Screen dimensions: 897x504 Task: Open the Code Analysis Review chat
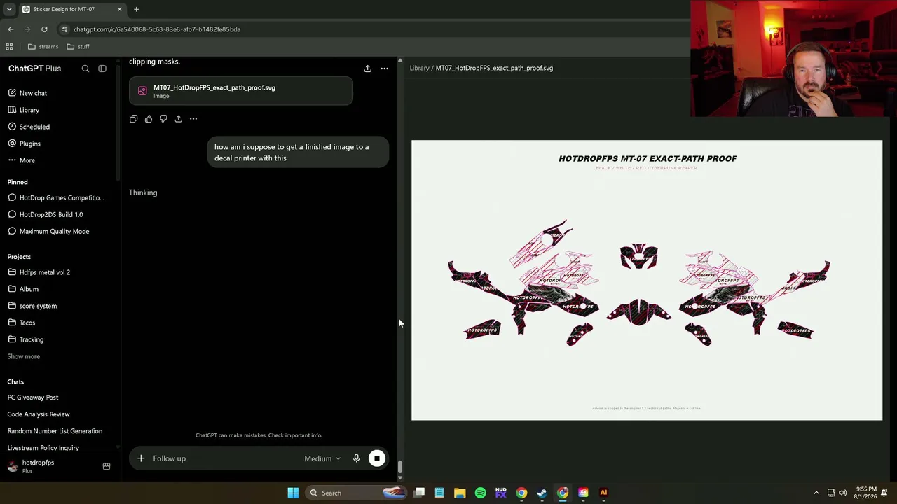pyautogui.click(x=39, y=414)
